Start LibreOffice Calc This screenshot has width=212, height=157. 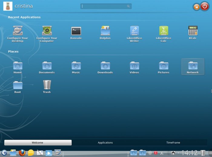click(x=164, y=31)
